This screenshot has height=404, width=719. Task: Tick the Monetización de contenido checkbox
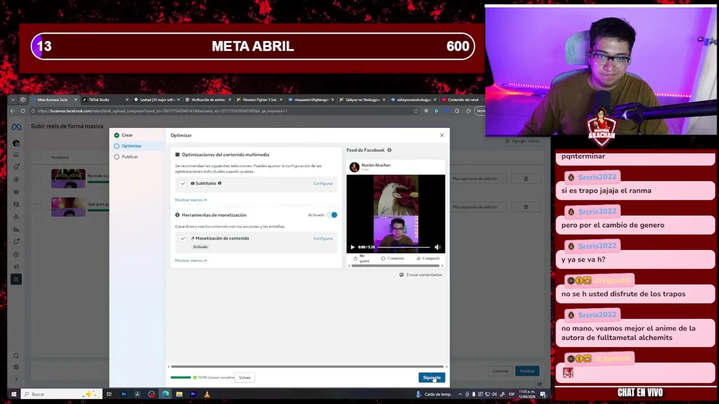(183, 238)
